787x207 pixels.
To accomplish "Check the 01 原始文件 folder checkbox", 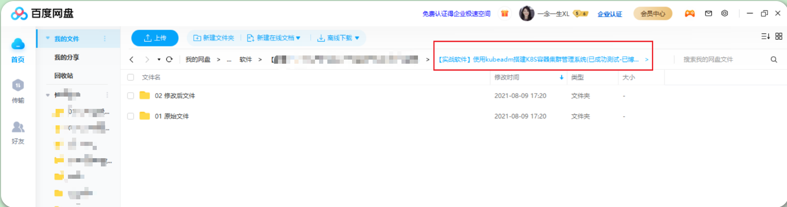I will (x=131, y=116).
